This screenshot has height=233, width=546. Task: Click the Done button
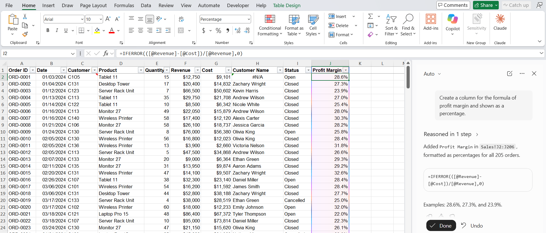pyautogui.click(x=441, y=226)
